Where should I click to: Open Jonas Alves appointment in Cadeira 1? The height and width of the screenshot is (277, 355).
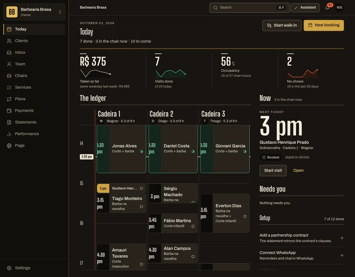point(121,149)
